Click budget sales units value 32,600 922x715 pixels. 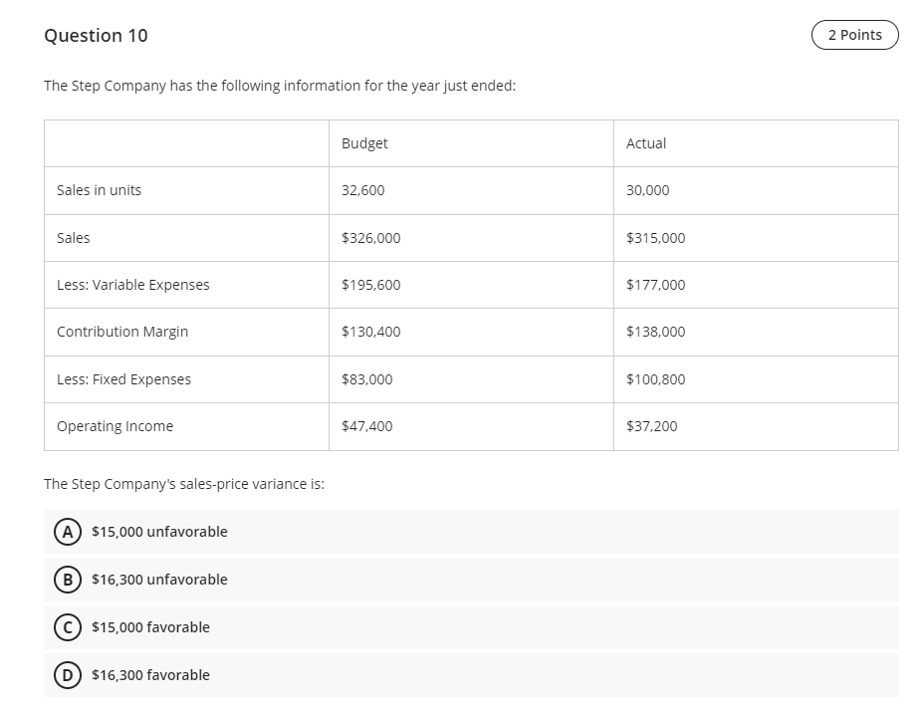tap(362, 190)
